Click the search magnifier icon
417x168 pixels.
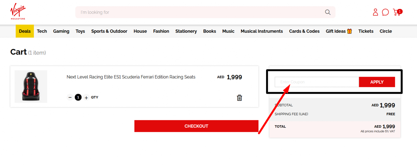point(328,12)
